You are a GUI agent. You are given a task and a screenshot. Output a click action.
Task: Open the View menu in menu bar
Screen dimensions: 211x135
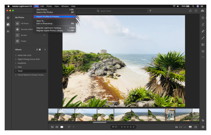pyautogui.click(x=56, y=6)
